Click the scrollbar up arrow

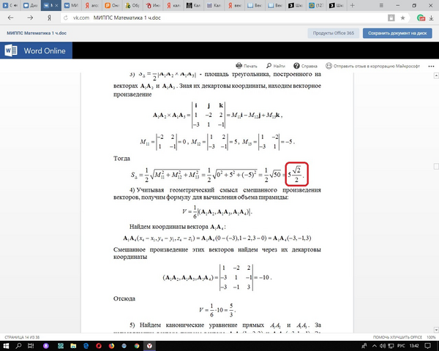coord(436,75)
